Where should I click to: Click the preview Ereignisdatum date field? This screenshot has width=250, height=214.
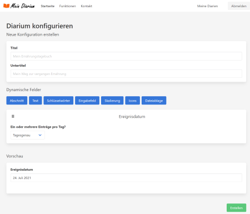[126, 178]
